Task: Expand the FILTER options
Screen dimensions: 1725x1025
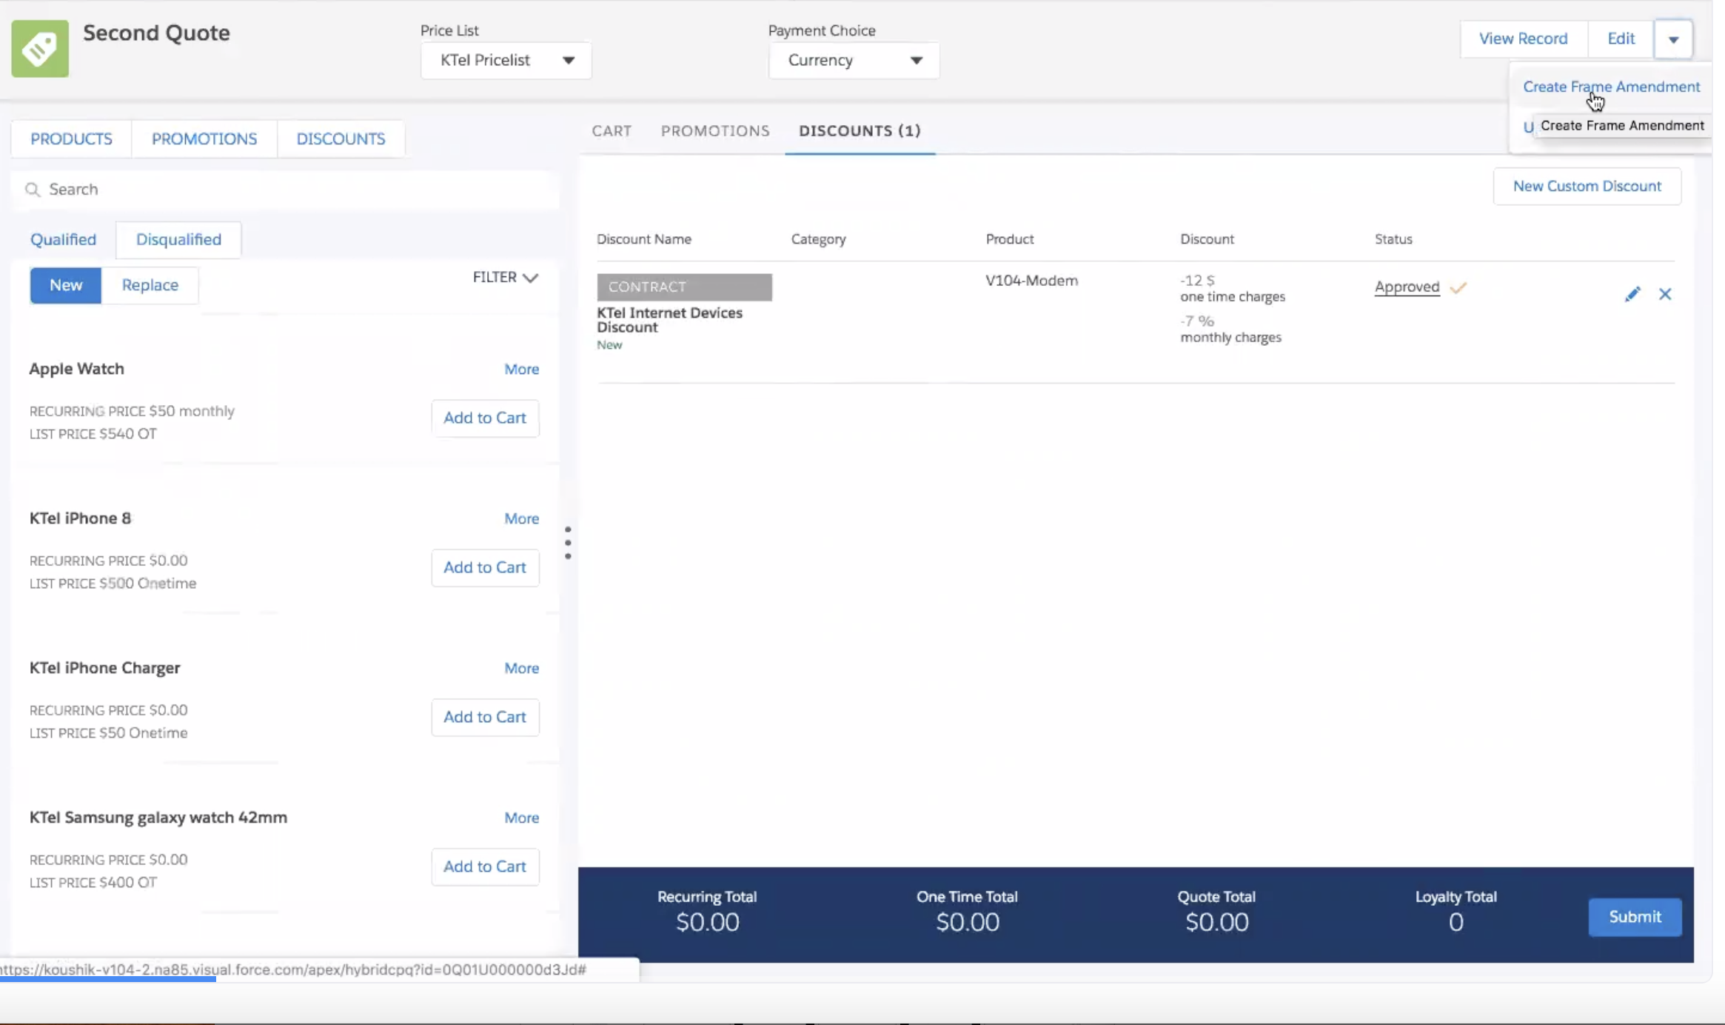Action: coord(505,277)
